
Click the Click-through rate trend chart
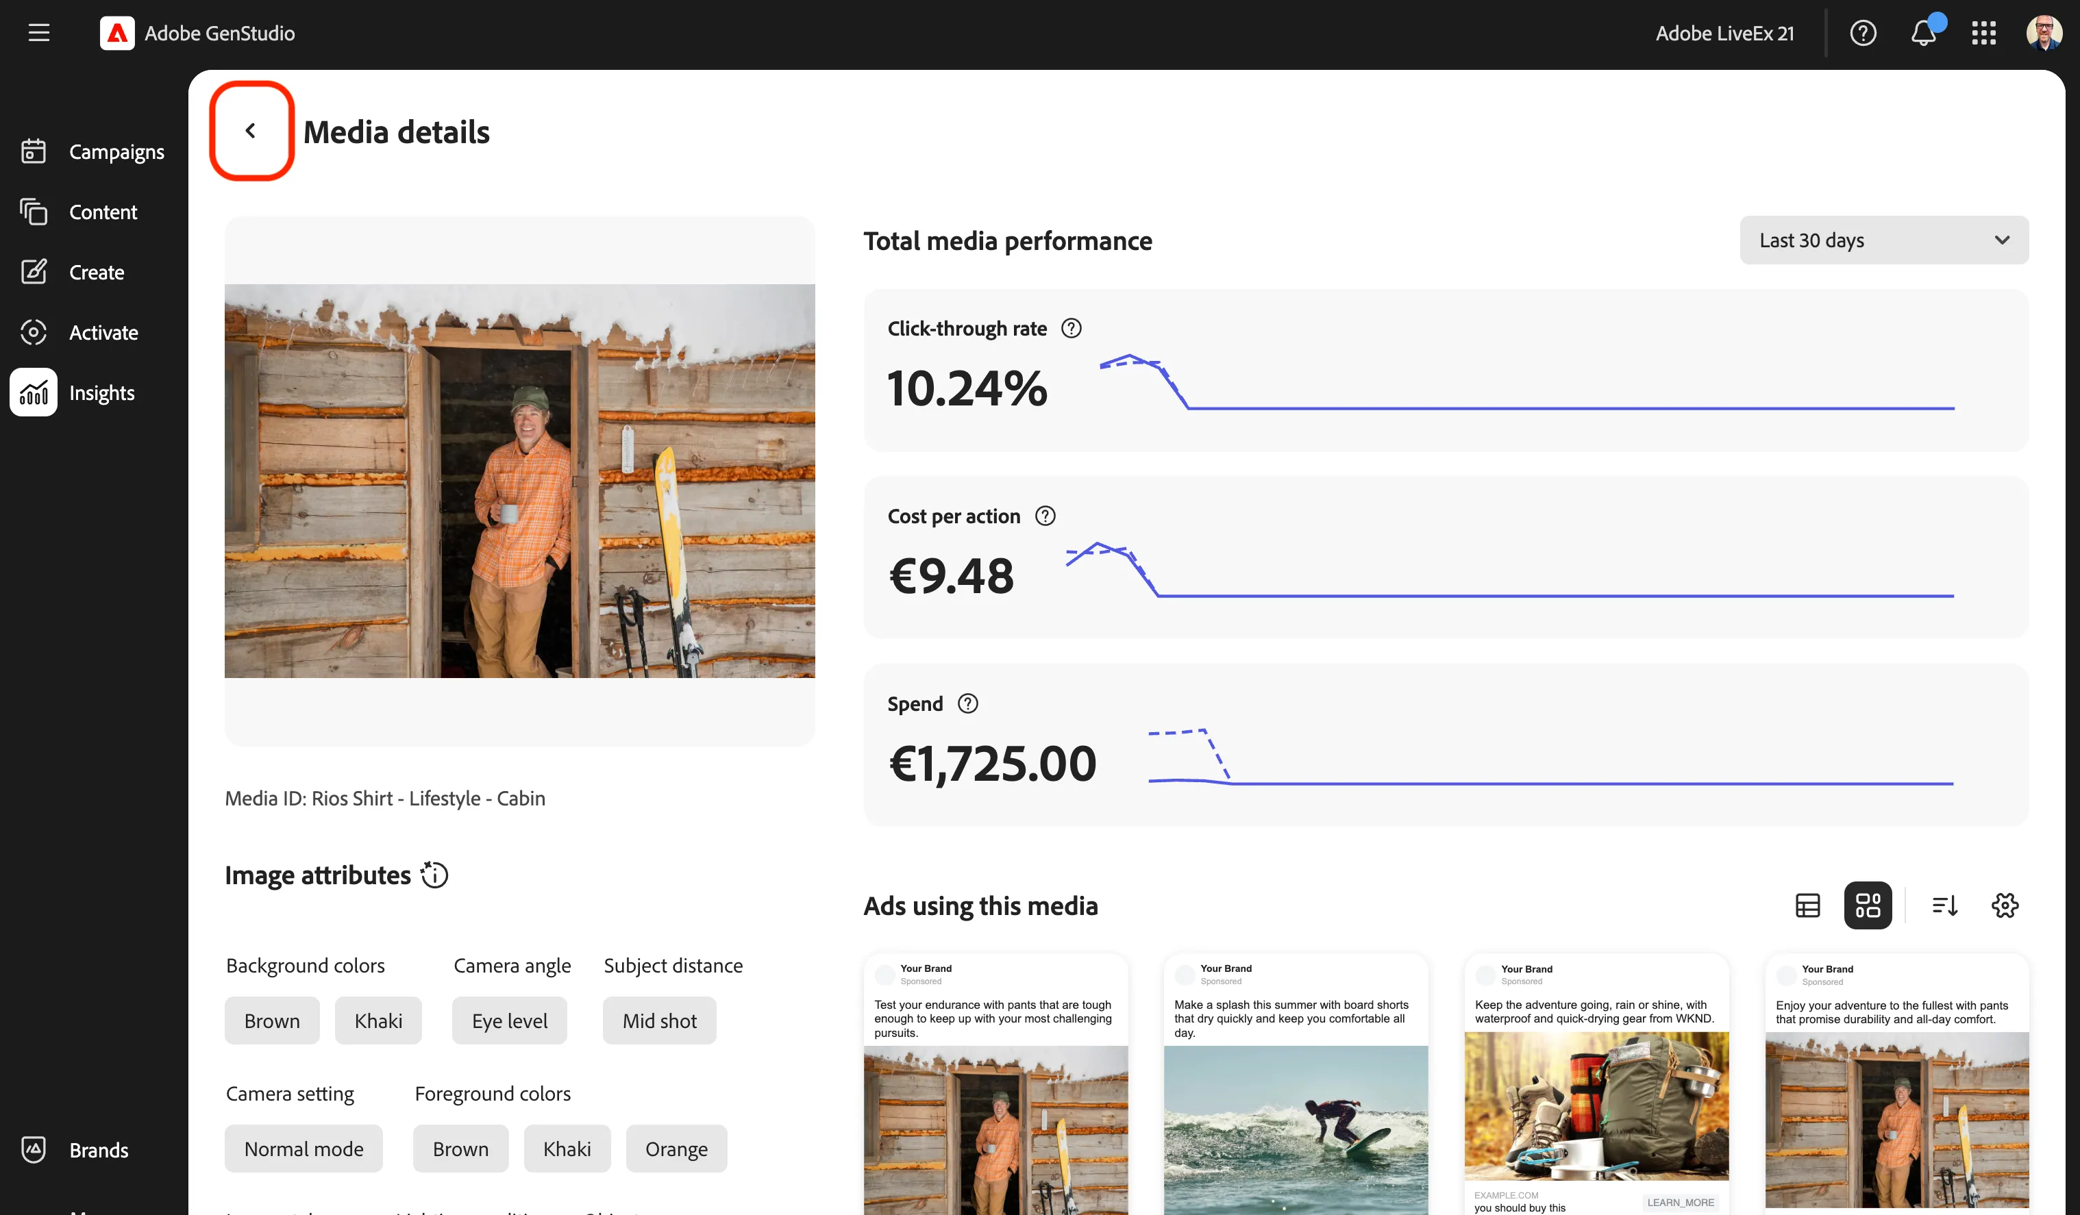click(1527, 382)
